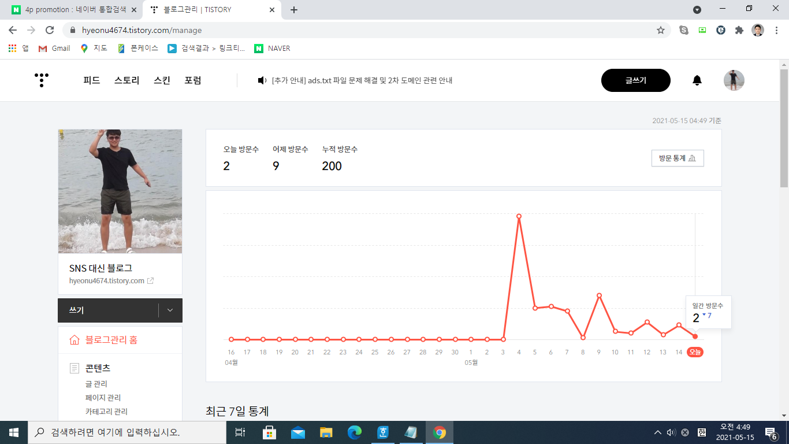Click the Chrome profile avatar icon

point(758,30)
